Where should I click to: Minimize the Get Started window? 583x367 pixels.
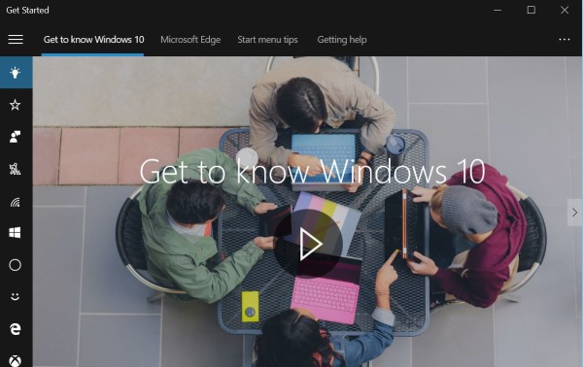pos(497,10)
